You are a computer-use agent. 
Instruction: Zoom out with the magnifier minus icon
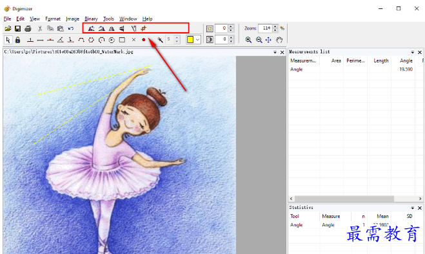click(x=259, y=40)
